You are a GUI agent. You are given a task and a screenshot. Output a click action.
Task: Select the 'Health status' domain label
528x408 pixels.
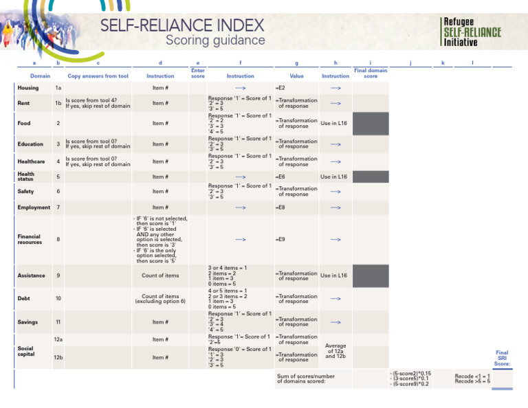(x=26, y=177)
